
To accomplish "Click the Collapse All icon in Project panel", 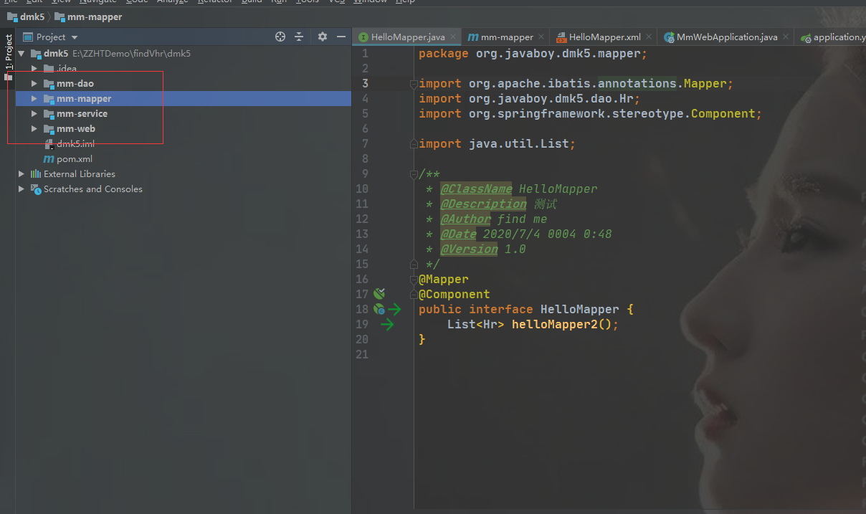I will coord(299,37).
